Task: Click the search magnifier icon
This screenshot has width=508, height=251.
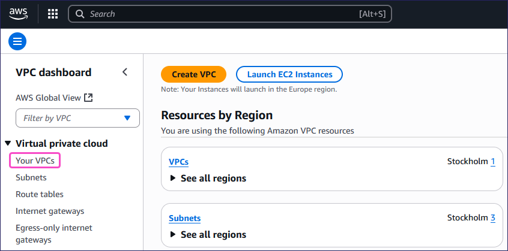Action: pyautogui.click(x=80, y=14)
